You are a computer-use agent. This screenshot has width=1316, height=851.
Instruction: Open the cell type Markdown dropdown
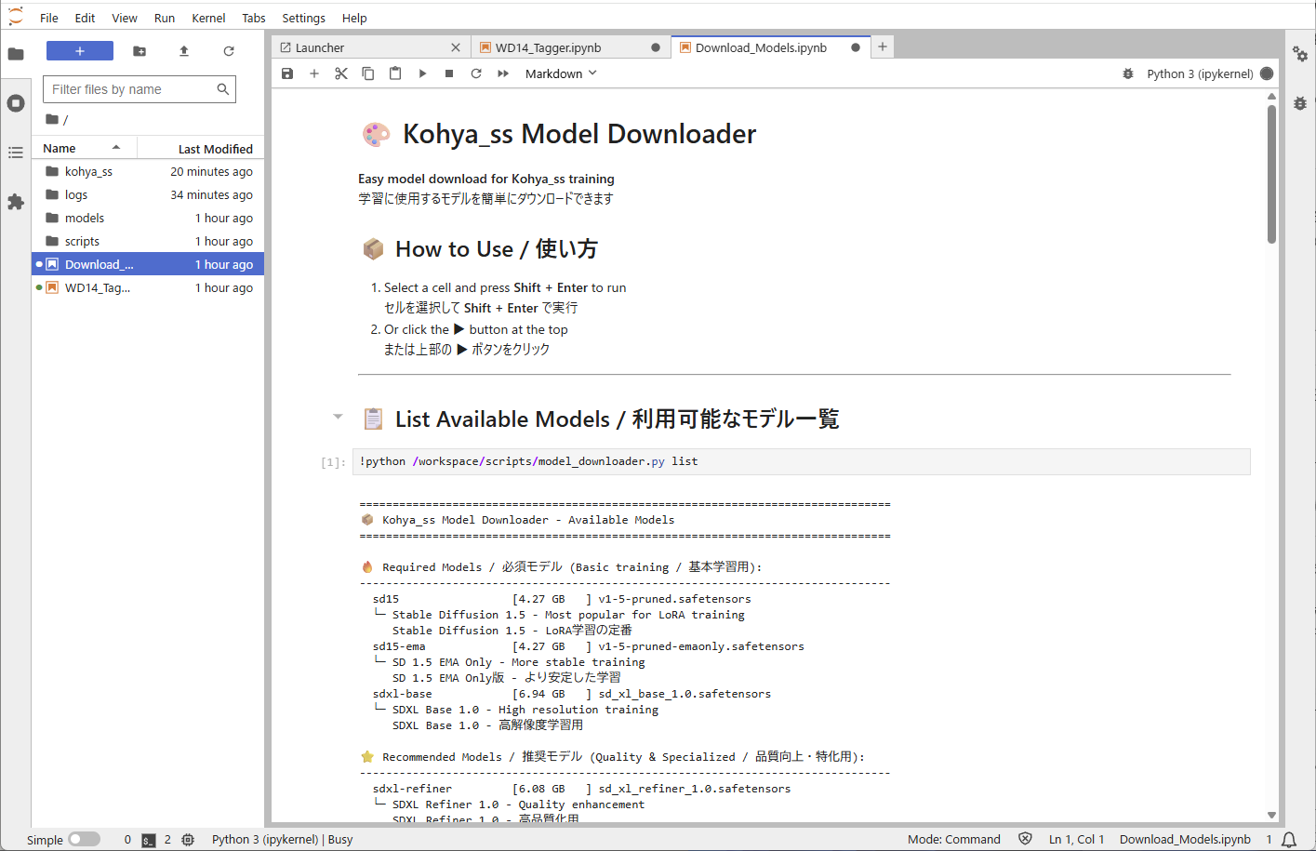click(x=561, y=73)
